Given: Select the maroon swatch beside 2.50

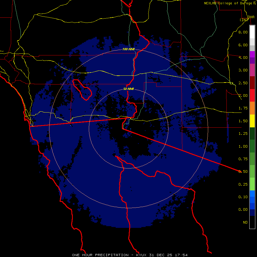Looking at the screenshot, I should click(x=252, y=83).
